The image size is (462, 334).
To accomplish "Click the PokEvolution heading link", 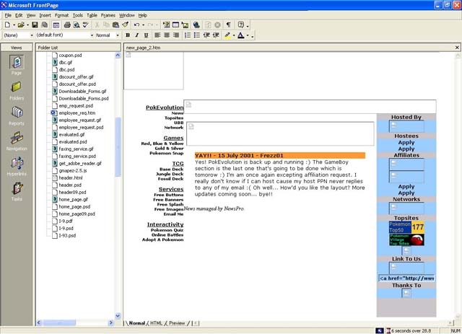I will 165,107.
